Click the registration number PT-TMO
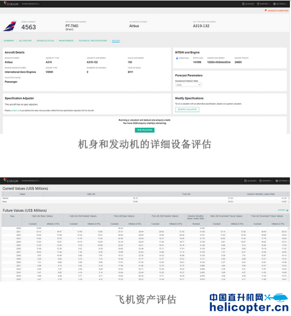Image resolution: width=291 pixels, height=316 pixels. 72,26
